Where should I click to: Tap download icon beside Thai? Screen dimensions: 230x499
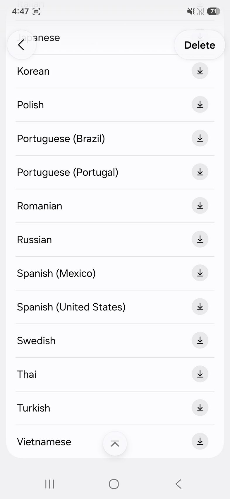point(200,374)
